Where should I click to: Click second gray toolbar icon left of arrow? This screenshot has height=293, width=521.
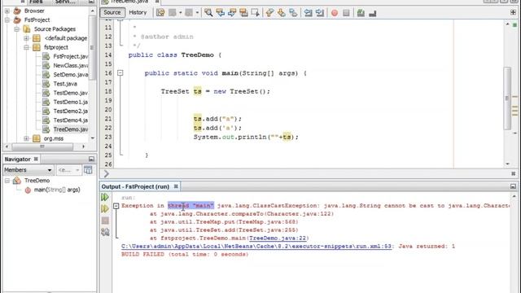pos(189,13)
